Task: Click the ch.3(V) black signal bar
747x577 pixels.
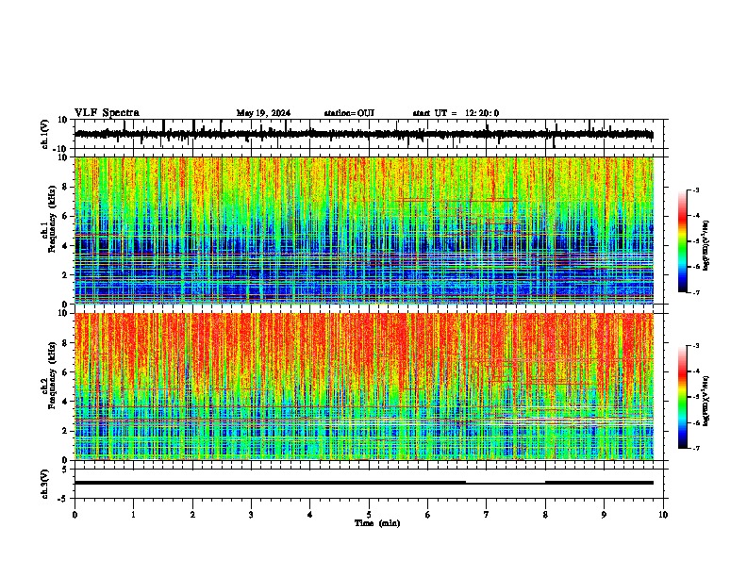Action: tap(364, 483)
